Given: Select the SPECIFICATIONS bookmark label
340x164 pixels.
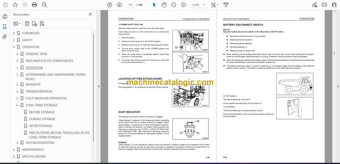Looking at the screenshot, I should point(34,156).
